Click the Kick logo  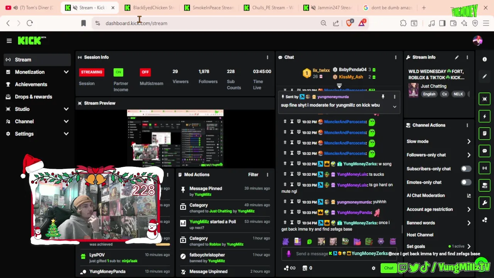pos(32,41)
